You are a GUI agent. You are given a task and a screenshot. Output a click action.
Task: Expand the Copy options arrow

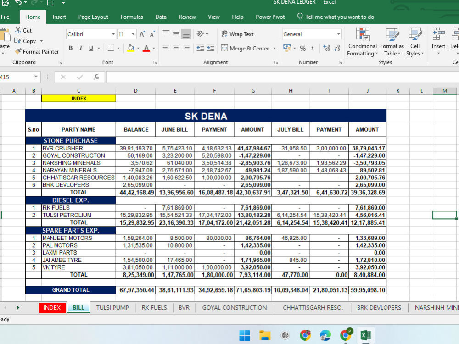41,41
